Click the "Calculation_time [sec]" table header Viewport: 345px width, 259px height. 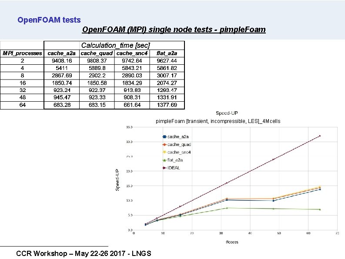116,45
